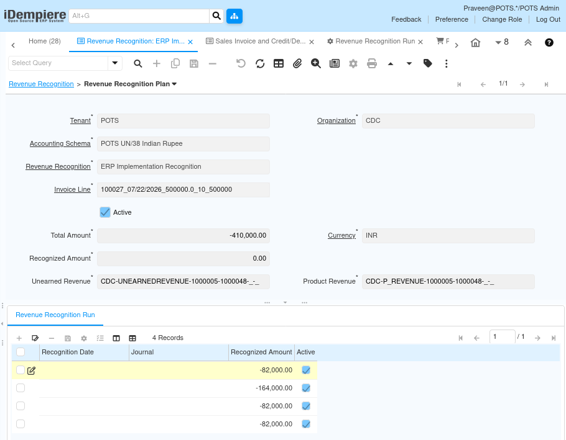Click Feedback link
The width and height of the screenshot is (566, 440).
406,19
